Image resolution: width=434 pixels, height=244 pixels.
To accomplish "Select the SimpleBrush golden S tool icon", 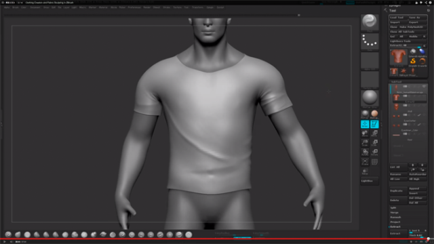I will [x=413, y=62].
